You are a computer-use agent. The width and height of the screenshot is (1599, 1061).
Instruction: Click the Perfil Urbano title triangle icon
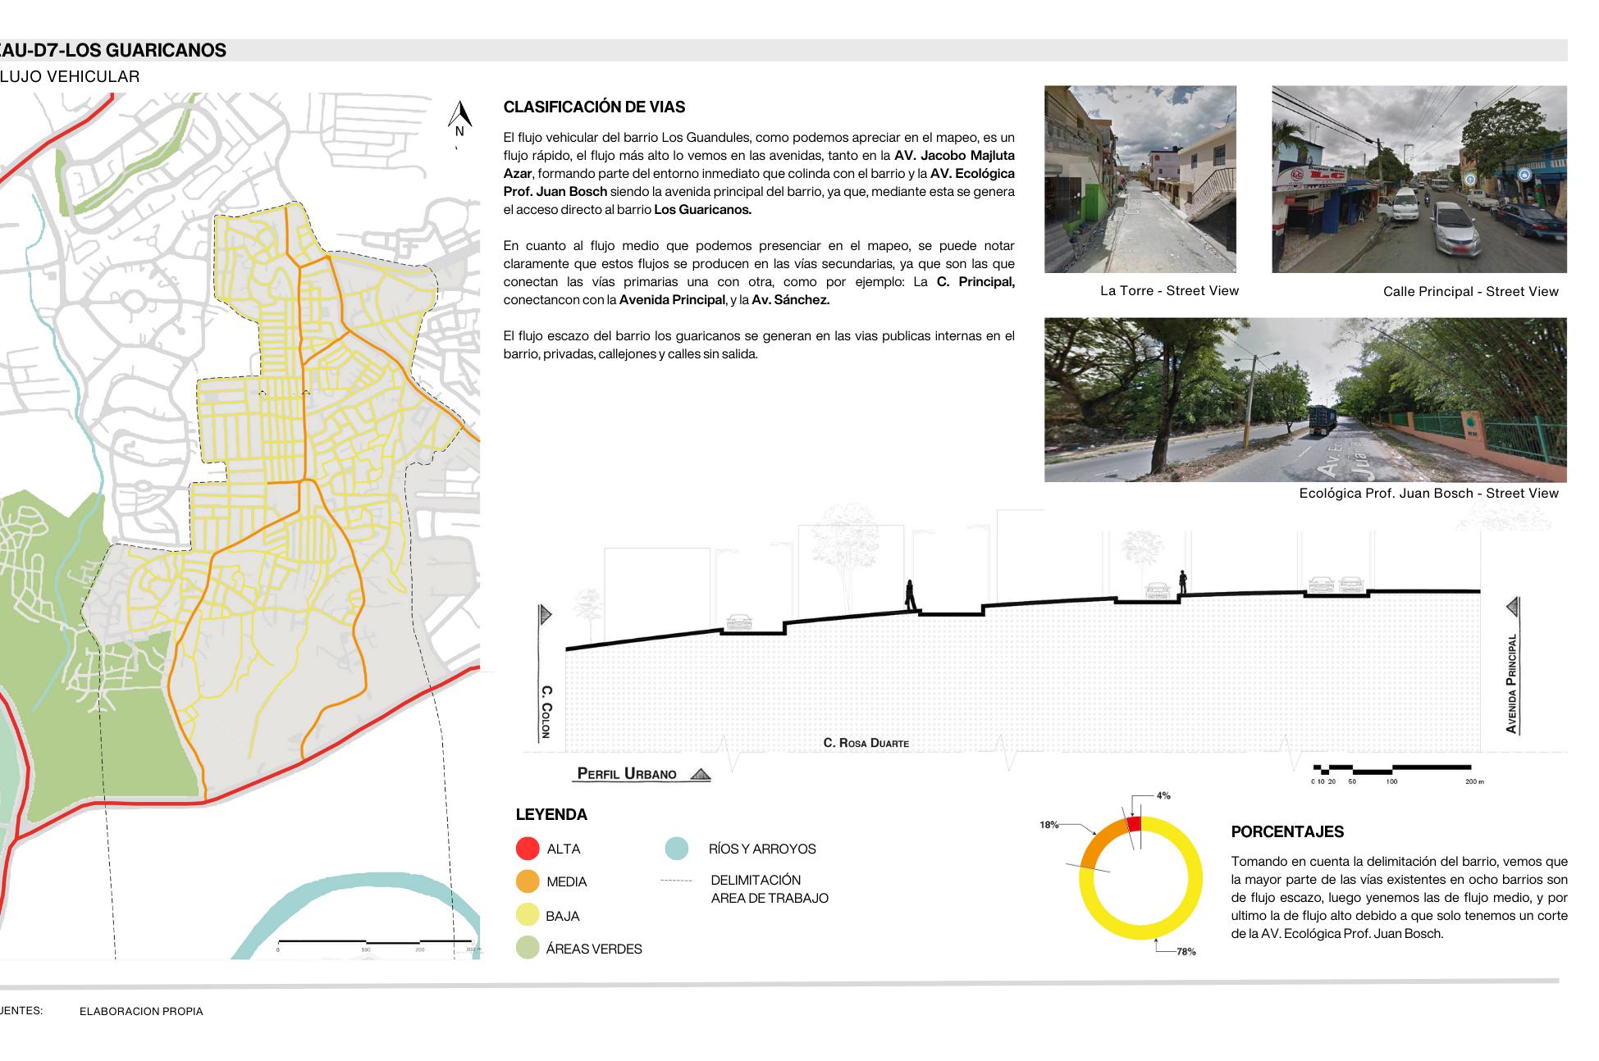pyautogui.click(x=700, y=774)
